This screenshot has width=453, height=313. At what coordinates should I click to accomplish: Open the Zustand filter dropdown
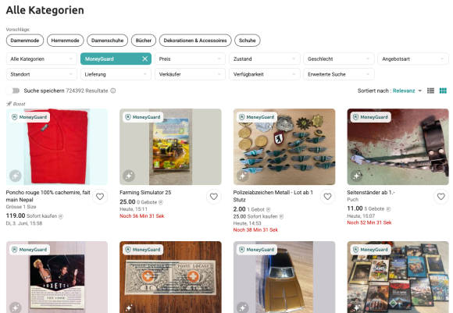click(265, 59)
